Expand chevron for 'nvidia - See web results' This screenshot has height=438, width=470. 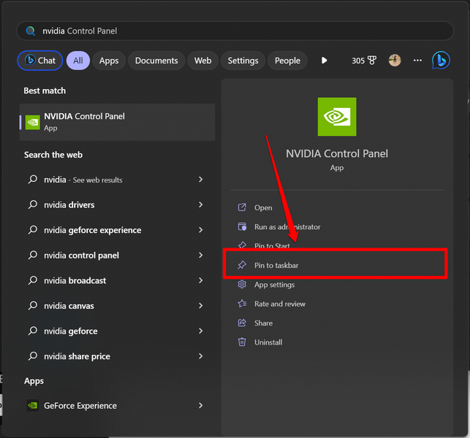pos(200,180)
